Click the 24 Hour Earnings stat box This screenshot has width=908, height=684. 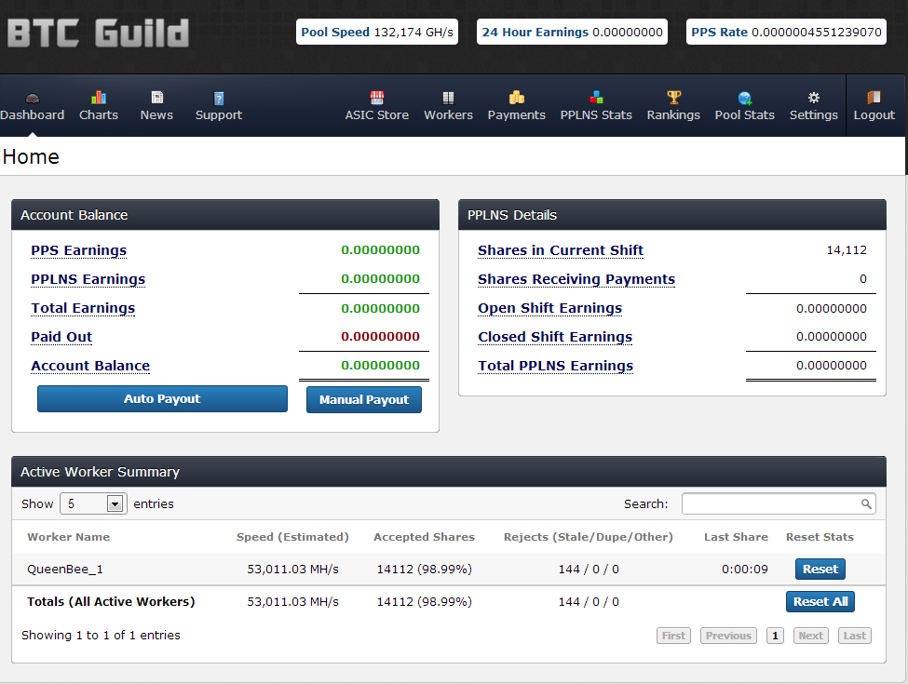coord(572,32)
